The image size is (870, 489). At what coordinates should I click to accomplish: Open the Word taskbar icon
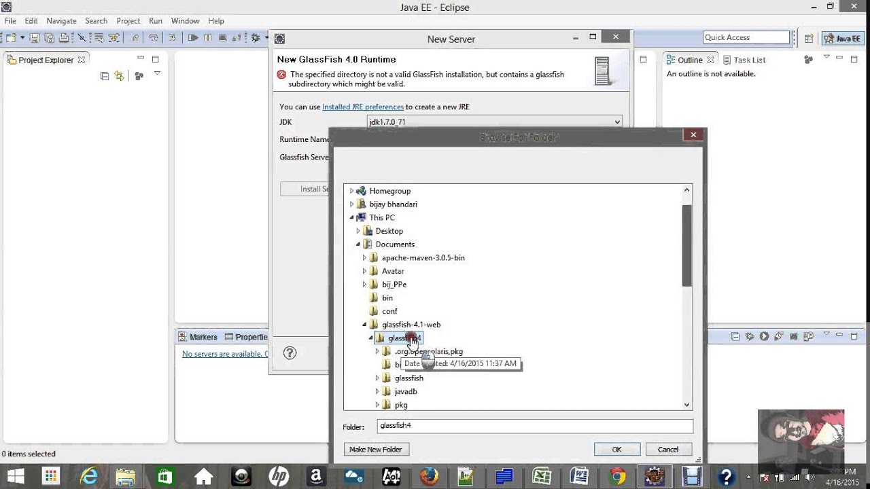[579, 476]
